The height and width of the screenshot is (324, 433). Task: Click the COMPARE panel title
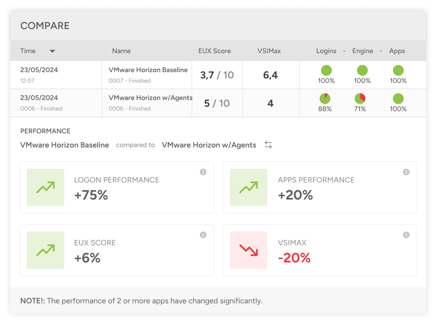[45, 26]
